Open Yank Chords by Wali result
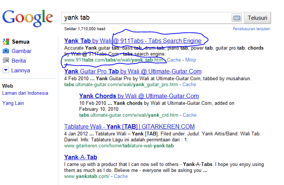Screen dimensions: 284x185 (x=139, y=96)
